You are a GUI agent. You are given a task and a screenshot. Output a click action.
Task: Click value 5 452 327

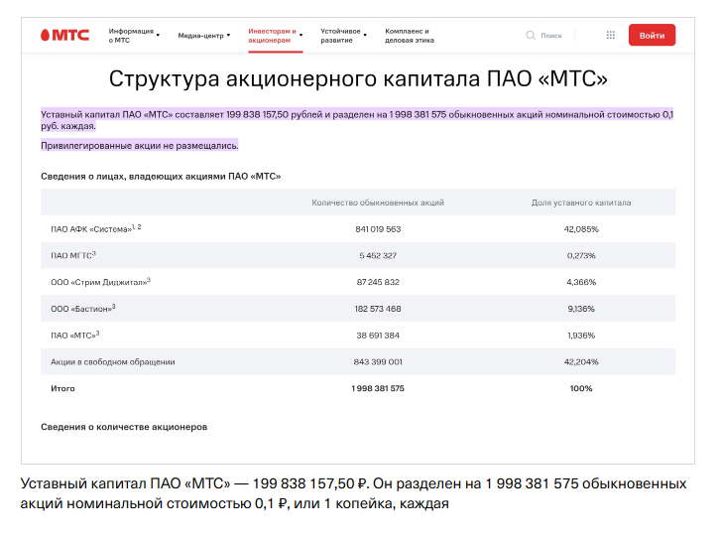coord(378,255)
